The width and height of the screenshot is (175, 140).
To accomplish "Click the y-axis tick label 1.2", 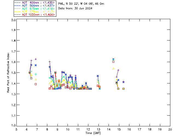I will point(13,105).
